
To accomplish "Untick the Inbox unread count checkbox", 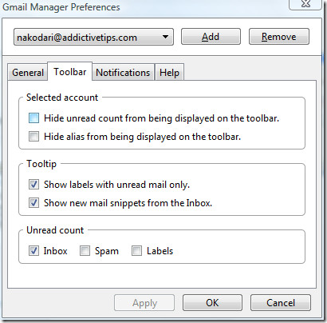I will [33, 251].
